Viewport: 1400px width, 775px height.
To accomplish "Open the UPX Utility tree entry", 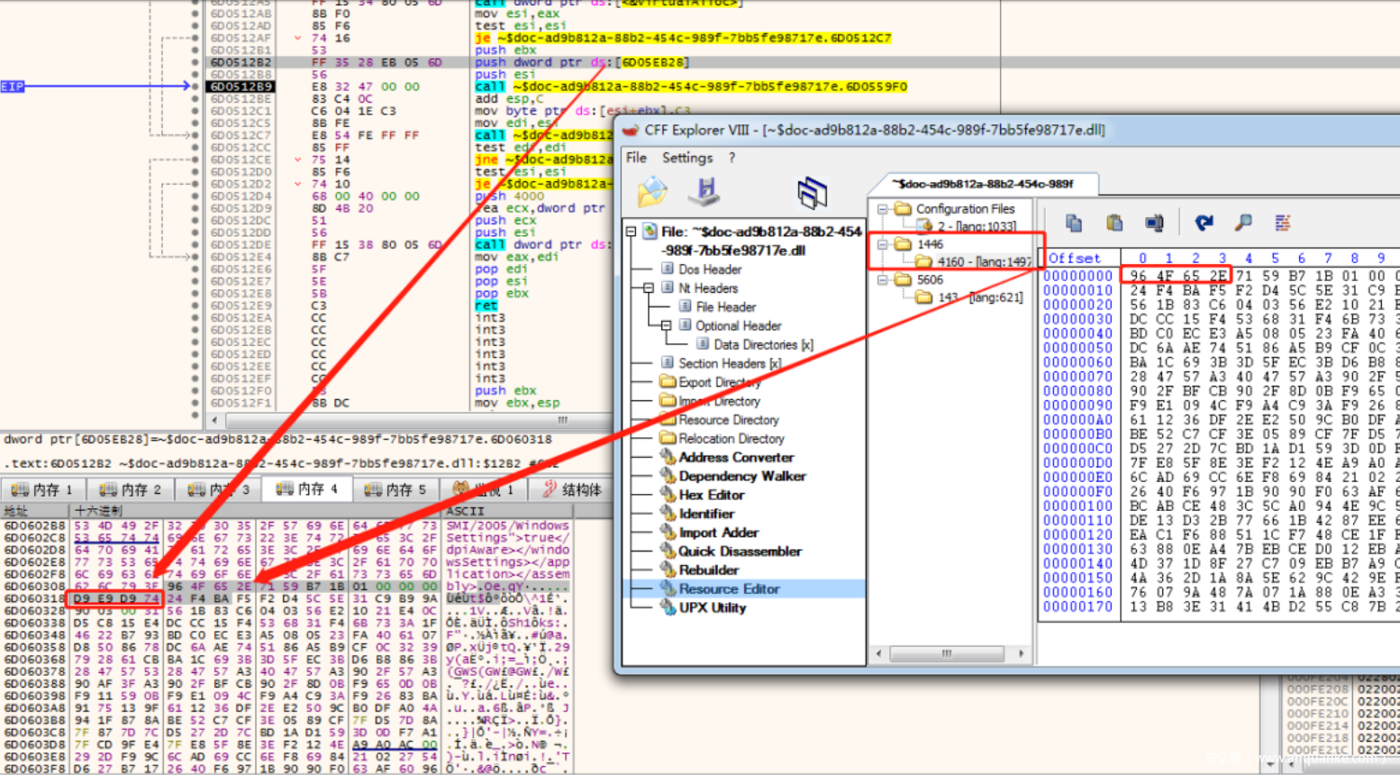I will click(712, 607).
